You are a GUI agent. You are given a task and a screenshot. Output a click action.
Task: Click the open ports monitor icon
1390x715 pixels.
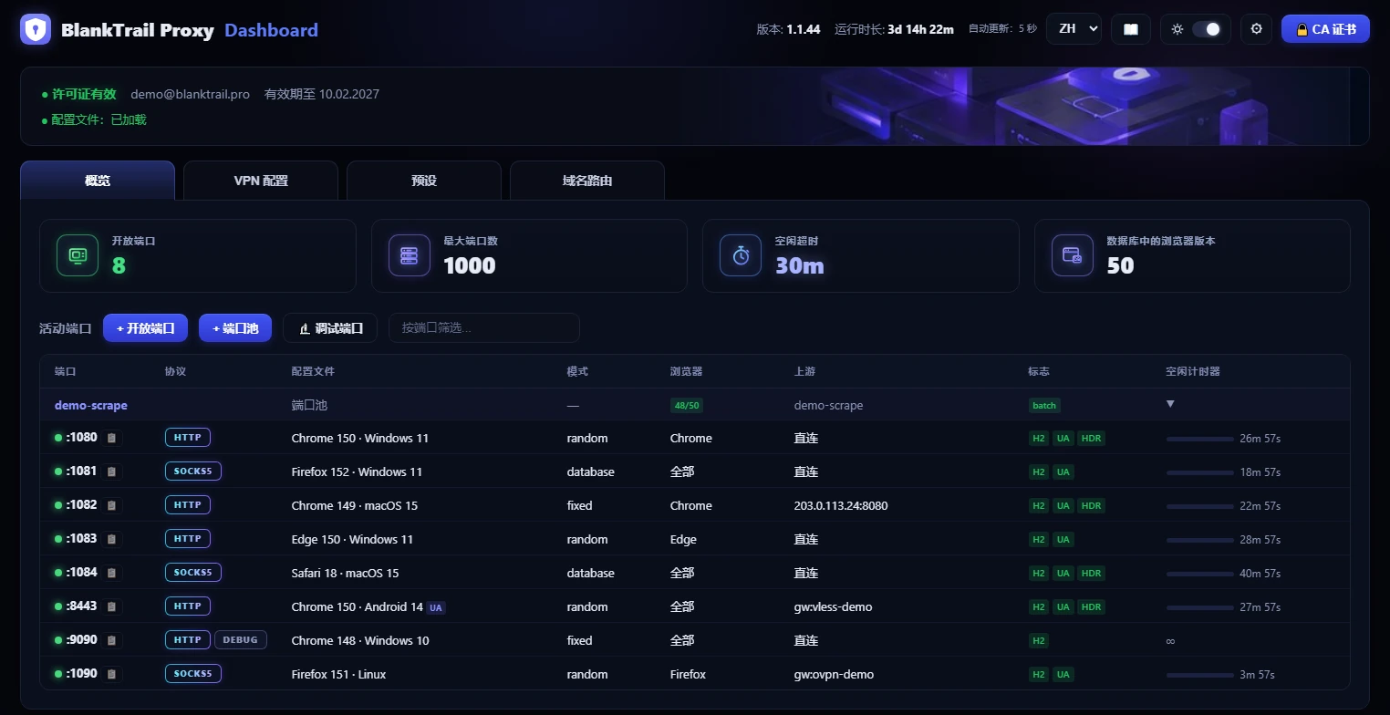click(x=78, y=255)
